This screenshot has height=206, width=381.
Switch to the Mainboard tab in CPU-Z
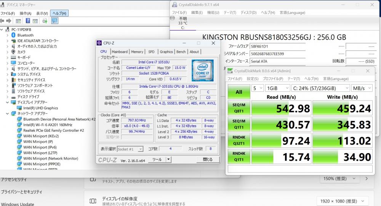(x=120, y=52)
